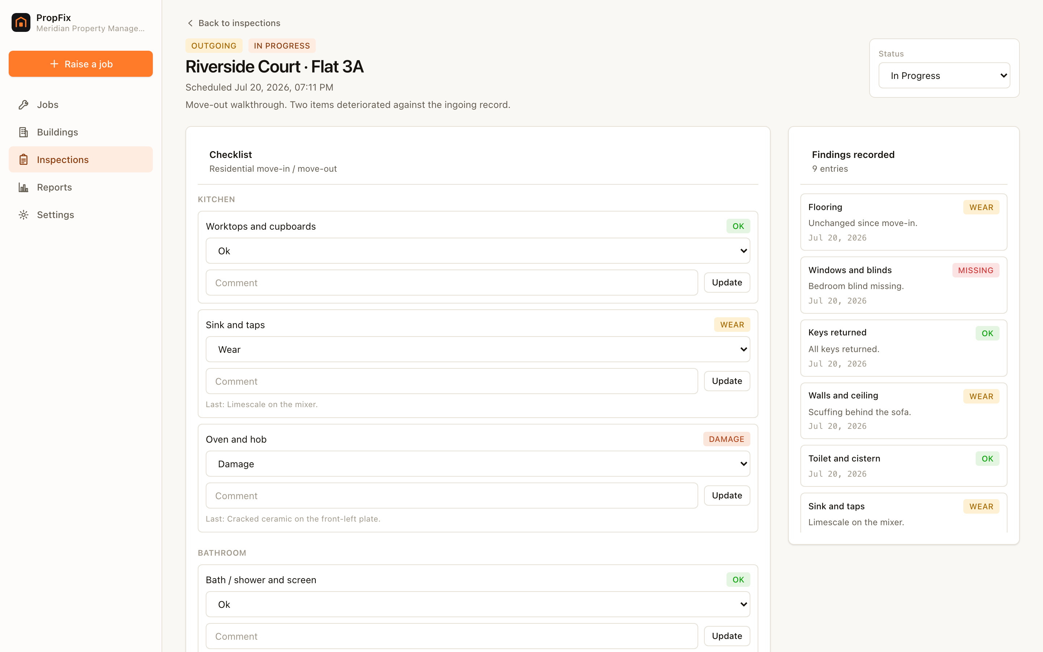Click the Windows and blinds finding card
Screen dimensions: 1043x652
(x=903, y=285)
